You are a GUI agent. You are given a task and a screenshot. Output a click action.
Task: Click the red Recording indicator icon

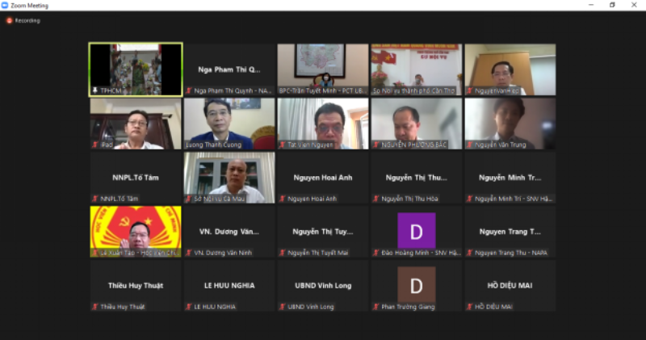(9, 20)
